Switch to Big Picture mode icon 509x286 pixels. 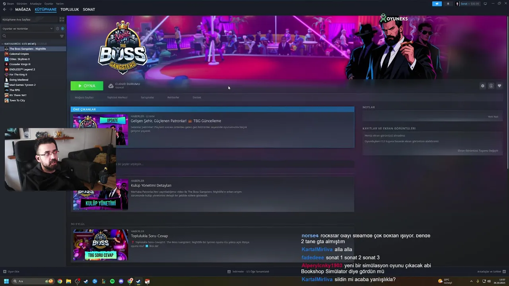click(x=485, y=4)
